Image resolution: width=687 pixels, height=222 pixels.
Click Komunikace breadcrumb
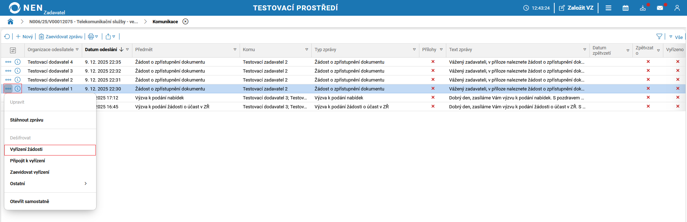165,21
